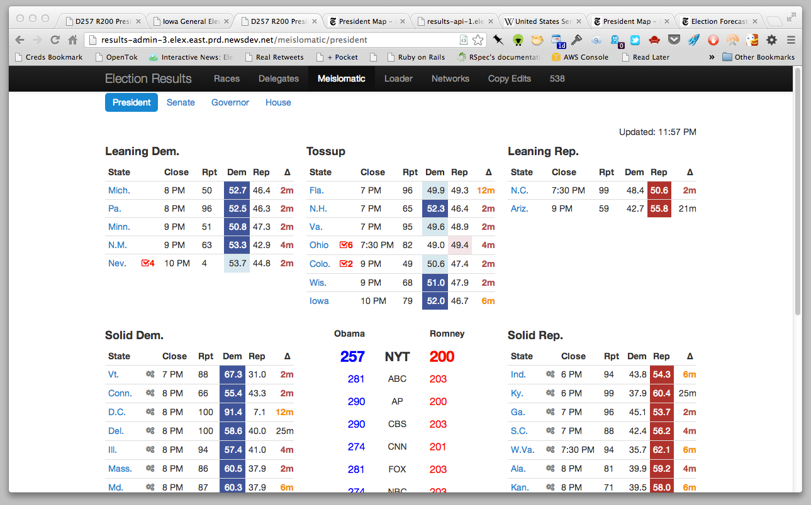Click the gears icon in the Ill. row
Screen dimensions: 811x505
point(150,450)
